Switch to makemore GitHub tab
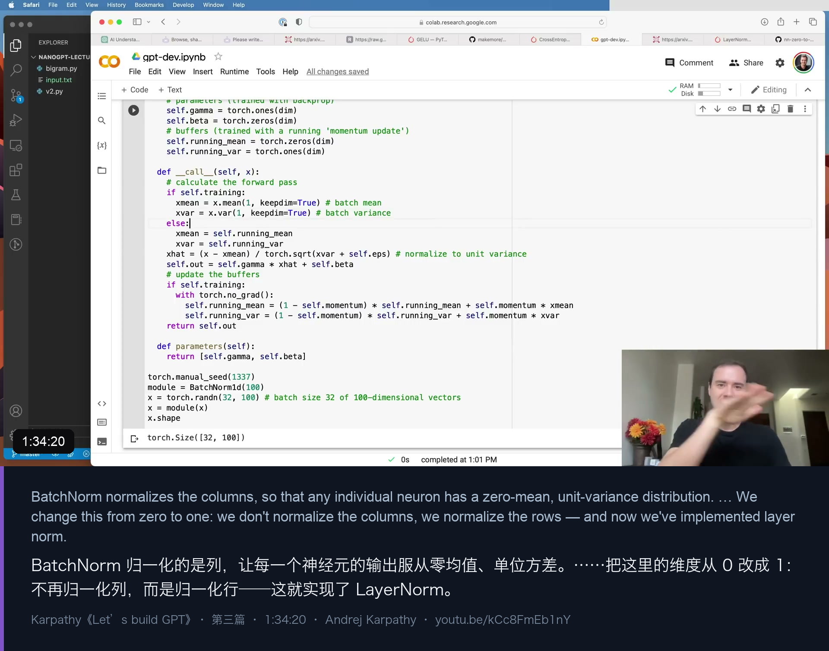Screen dimensions: 829x651 click(488, 40)
